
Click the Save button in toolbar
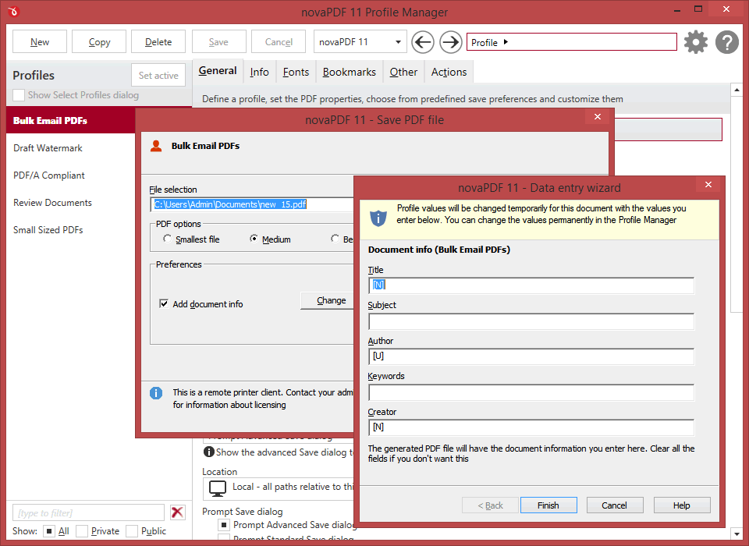point(218,41)
